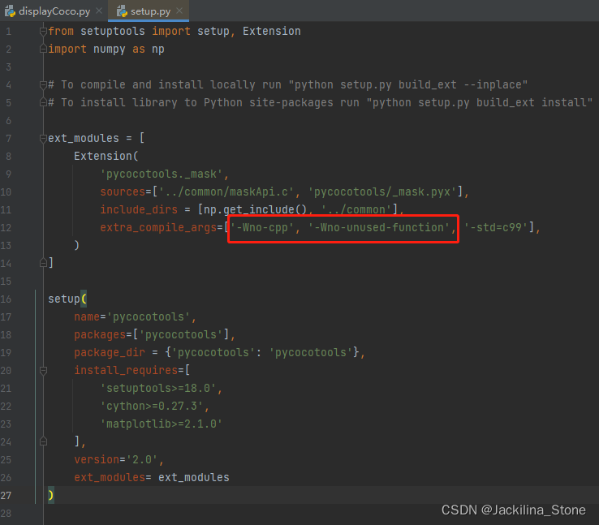Collapse the comment block at line 4

click(43, 84)
